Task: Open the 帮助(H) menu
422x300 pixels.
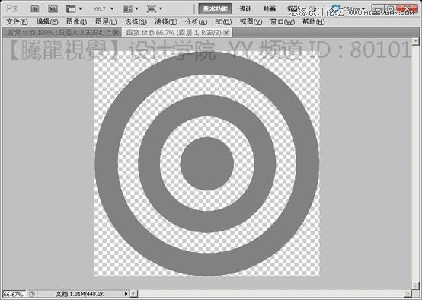Action: [314, 21]
